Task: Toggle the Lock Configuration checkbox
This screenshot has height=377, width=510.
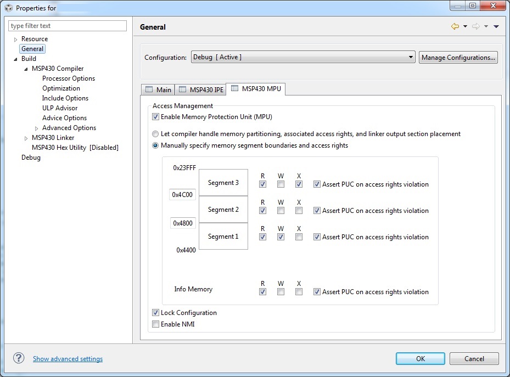Action: pyautogui.click(x=155, y=313)
